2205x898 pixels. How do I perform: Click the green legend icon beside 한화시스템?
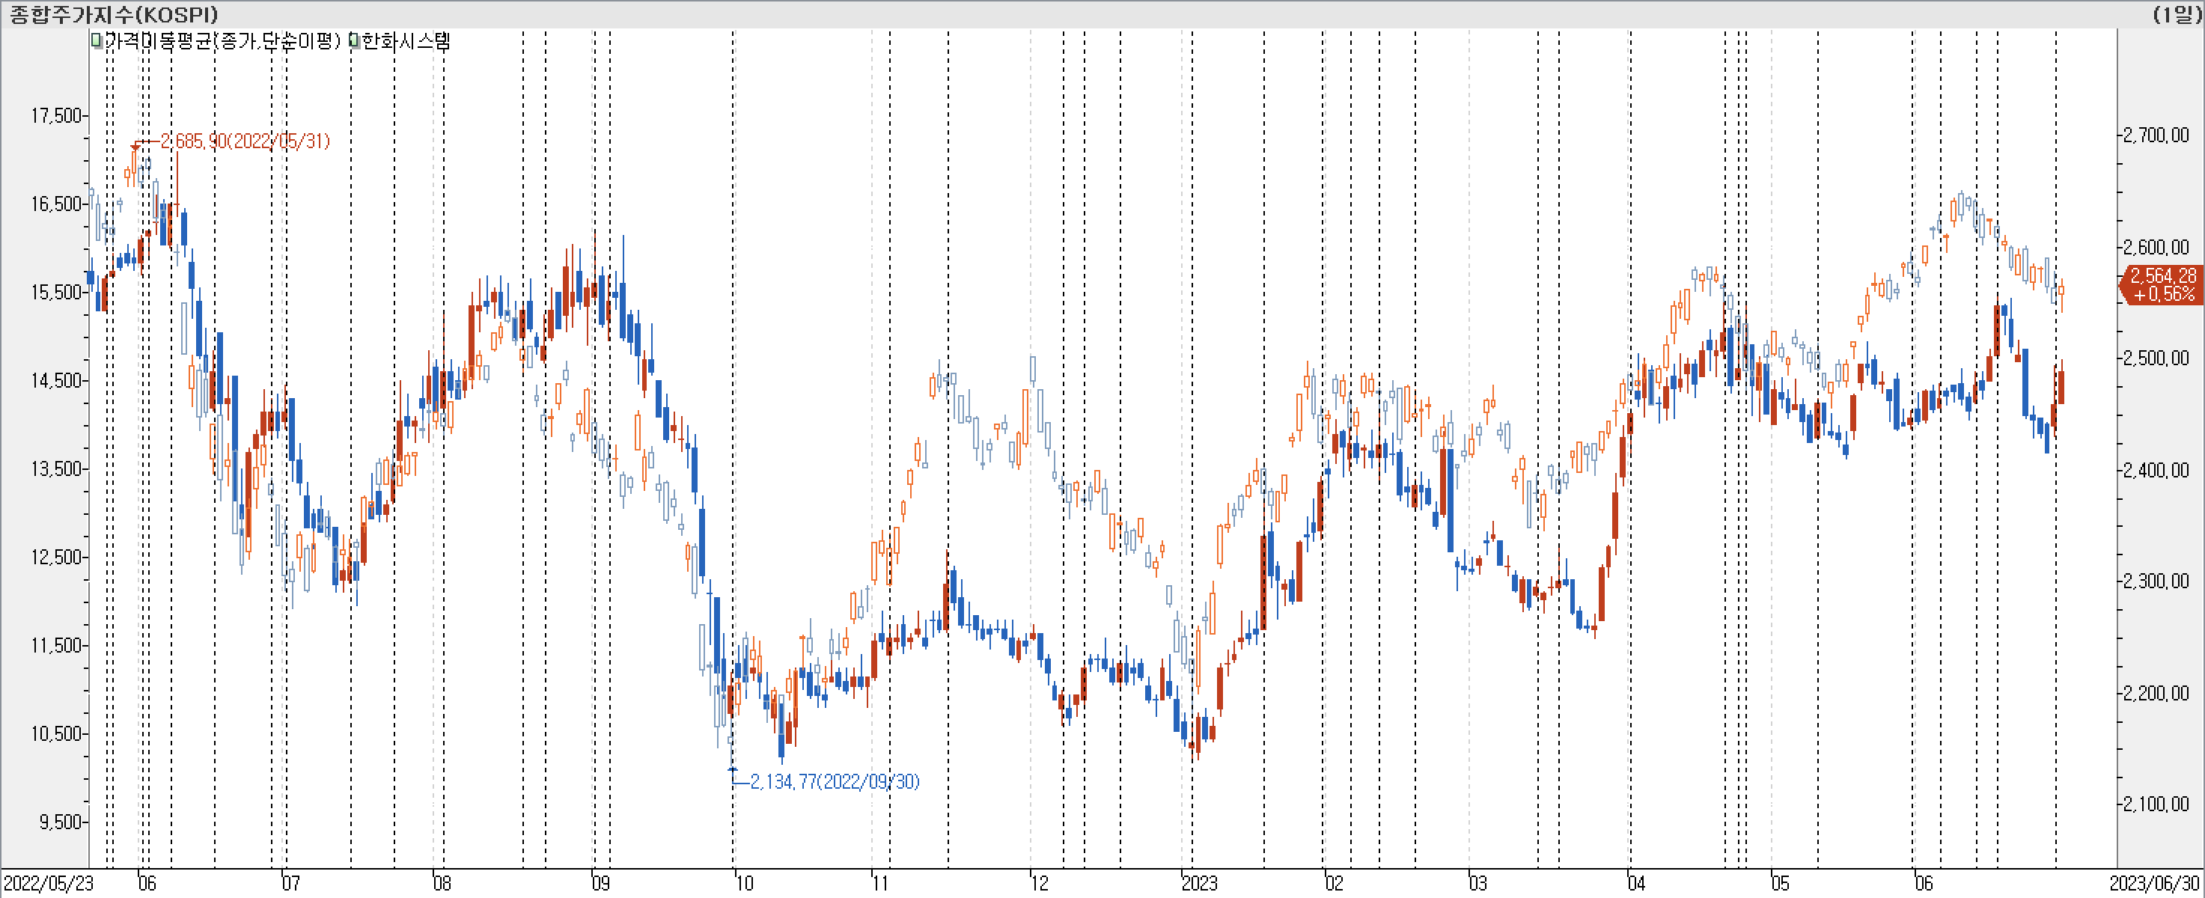point(354,40)
